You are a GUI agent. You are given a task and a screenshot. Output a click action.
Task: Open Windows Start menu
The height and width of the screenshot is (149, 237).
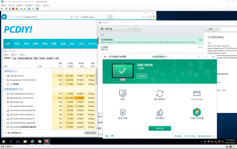click(x=4, y=141)
